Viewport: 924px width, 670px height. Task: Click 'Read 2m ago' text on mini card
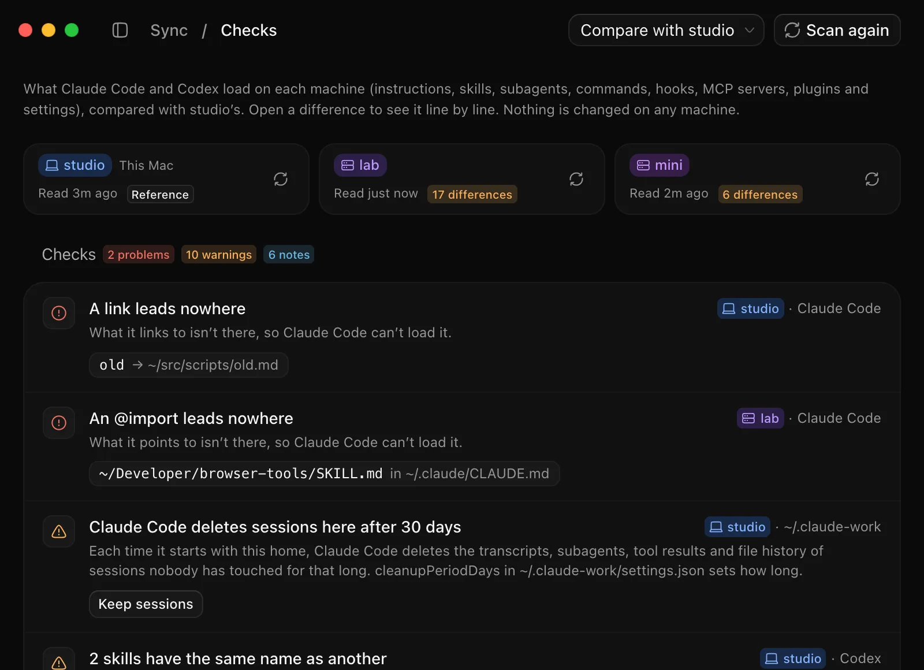coord(669,193)
